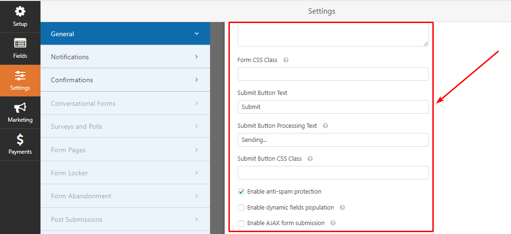Viewport: 511px width, 234px height.
Task: Open the Surveys and Polls tab
Action: [76, 126]
